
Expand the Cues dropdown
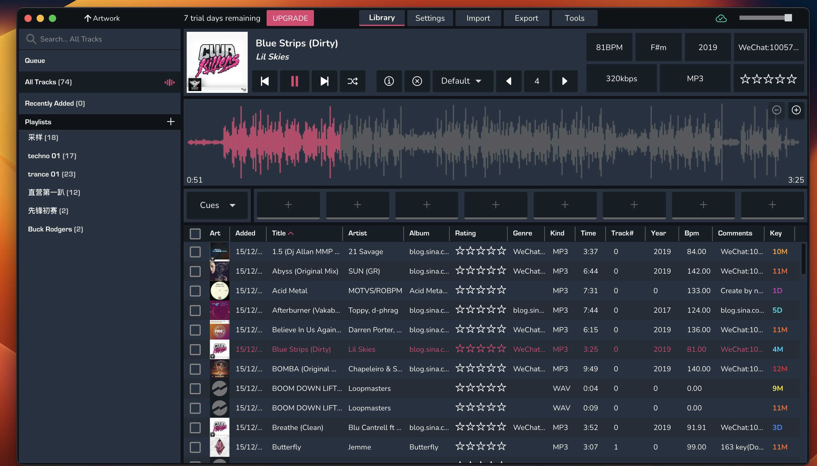pyautogui.click(x=217, y=205)
